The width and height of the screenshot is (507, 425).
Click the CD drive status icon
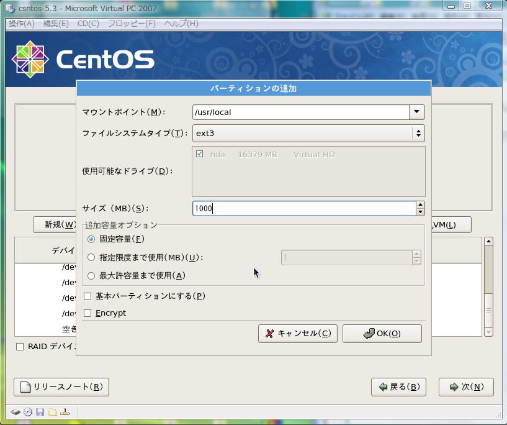pyautogui.click(x=28, y=412)
